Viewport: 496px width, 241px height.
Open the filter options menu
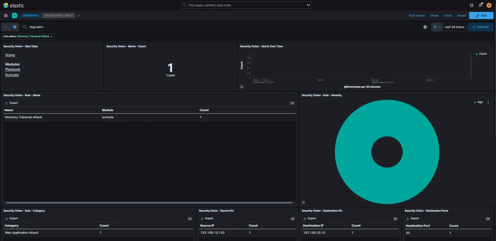tap(6, 27)
